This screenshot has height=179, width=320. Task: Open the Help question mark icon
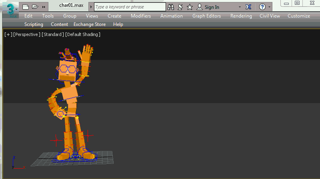pyautogui.click(x=262, y=7)
